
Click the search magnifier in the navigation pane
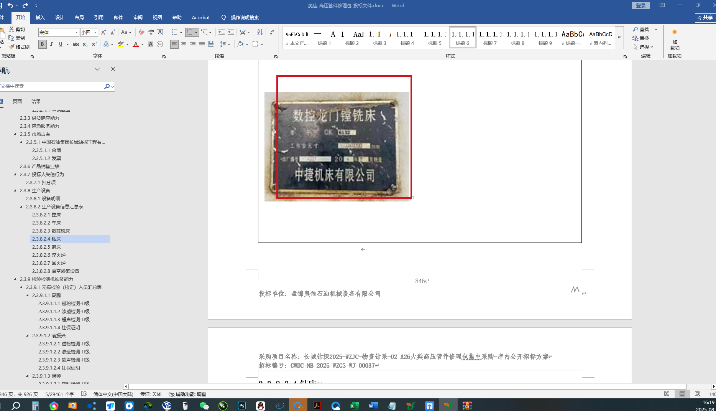107,86
